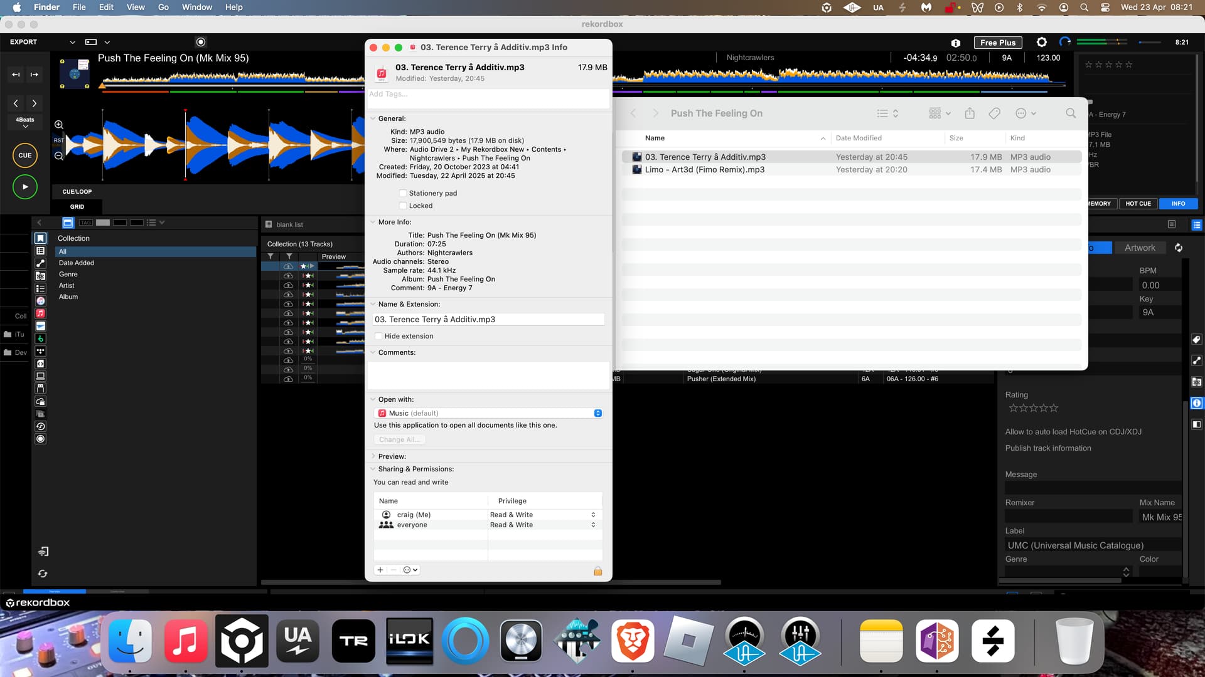This screenshot has width=1205, height=677.
Task: Click the Name & Extension filename field
Action: pyautogui.click(x=488, y=319)
